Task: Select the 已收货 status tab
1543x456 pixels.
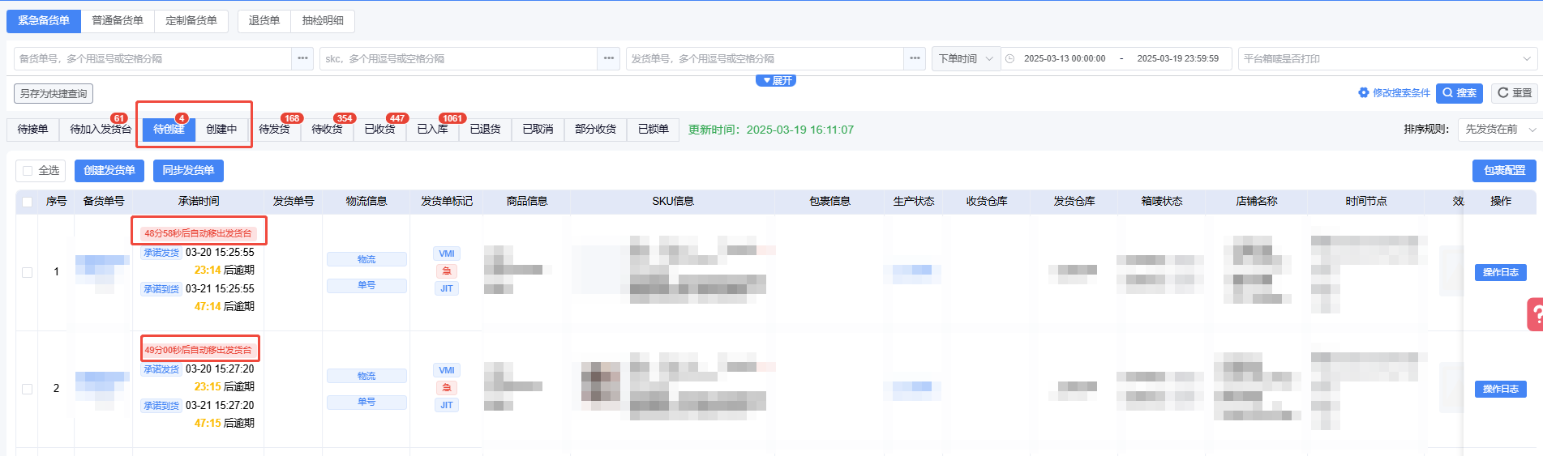Action: 379,130
